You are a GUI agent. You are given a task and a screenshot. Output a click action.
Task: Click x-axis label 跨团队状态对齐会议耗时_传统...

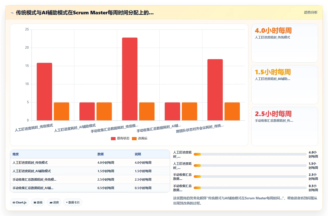coord(200,128)
